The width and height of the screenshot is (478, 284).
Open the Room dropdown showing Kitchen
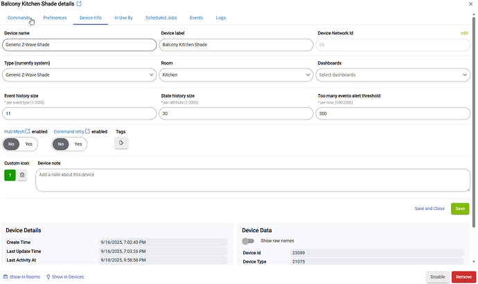click(236, 75)
